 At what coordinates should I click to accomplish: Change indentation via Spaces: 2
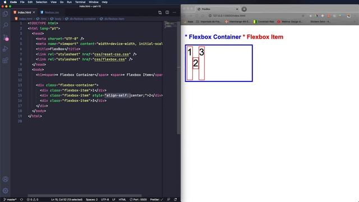coord(91,200)
